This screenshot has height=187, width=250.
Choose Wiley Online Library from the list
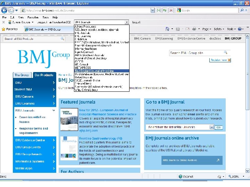click(x=102, y=90)
